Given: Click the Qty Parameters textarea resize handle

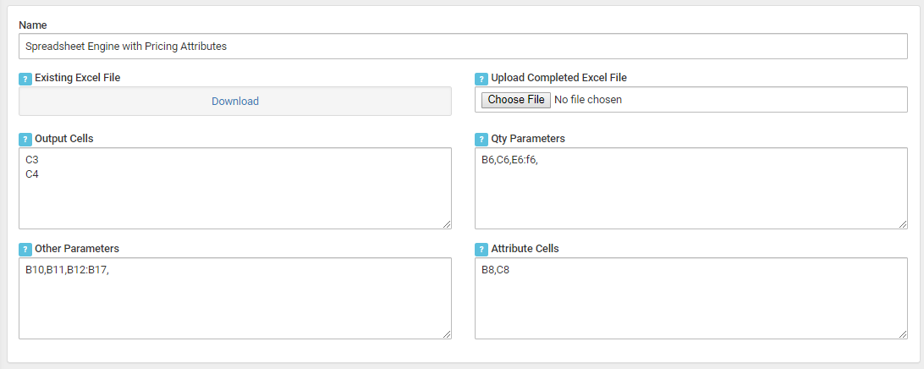Looking at the screenshot, I should point(903,224).
